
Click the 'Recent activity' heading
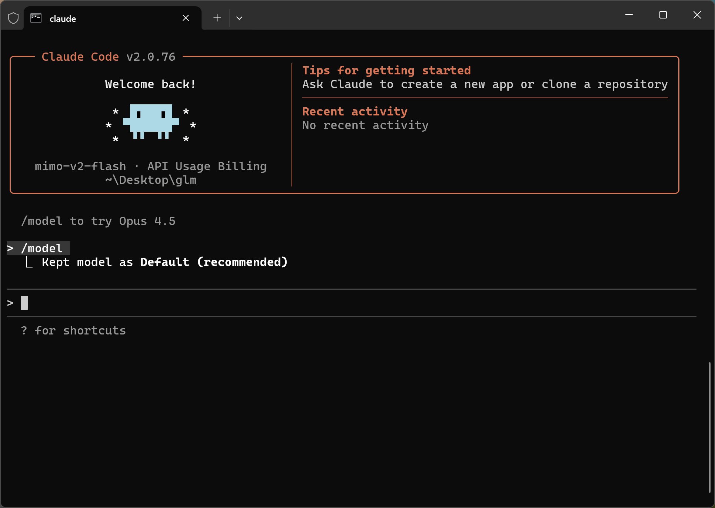(355, 111)
